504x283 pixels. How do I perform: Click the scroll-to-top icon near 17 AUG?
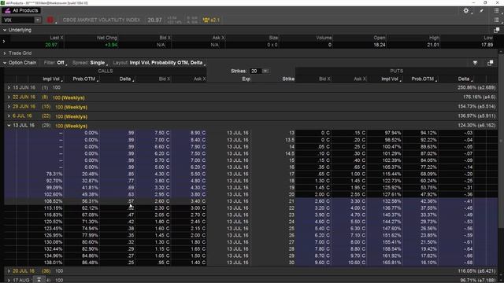(39, 280)
